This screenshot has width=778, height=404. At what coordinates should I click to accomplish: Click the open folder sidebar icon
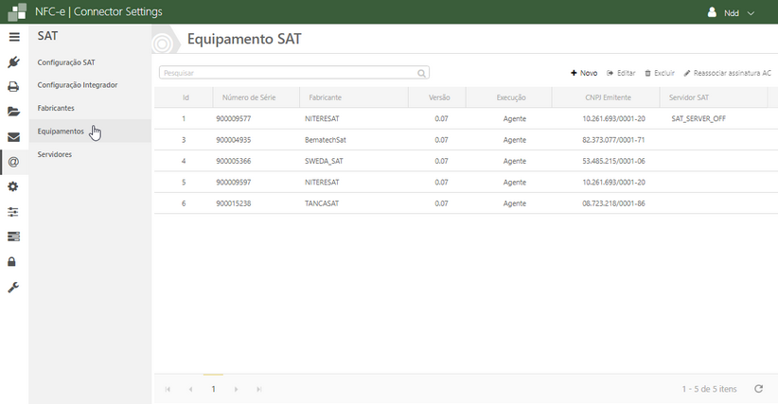(x=13, y=112)
